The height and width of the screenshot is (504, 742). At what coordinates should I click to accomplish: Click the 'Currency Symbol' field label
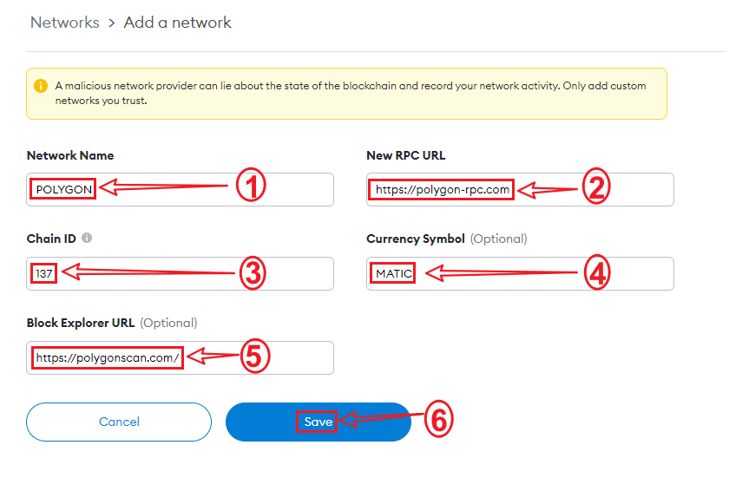(416, 239)
